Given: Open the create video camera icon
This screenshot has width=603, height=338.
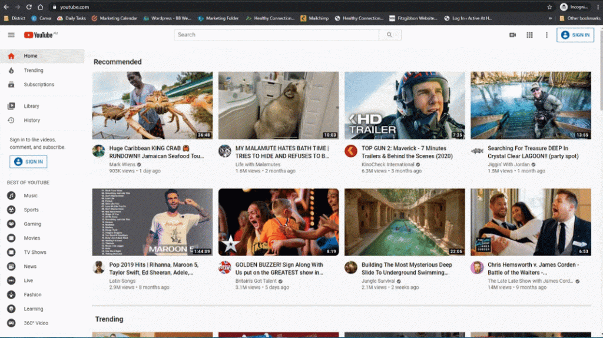Looking at the screenshot, I should point(513,35).
